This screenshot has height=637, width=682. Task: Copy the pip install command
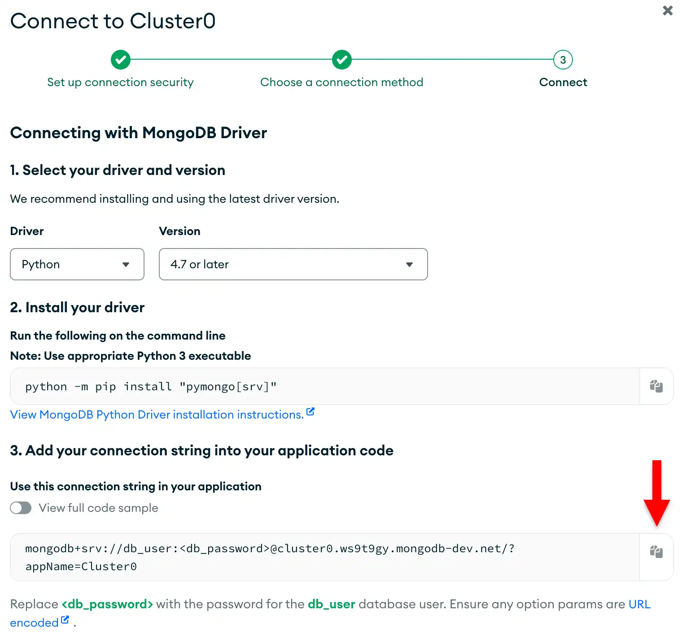click(656, 386)
